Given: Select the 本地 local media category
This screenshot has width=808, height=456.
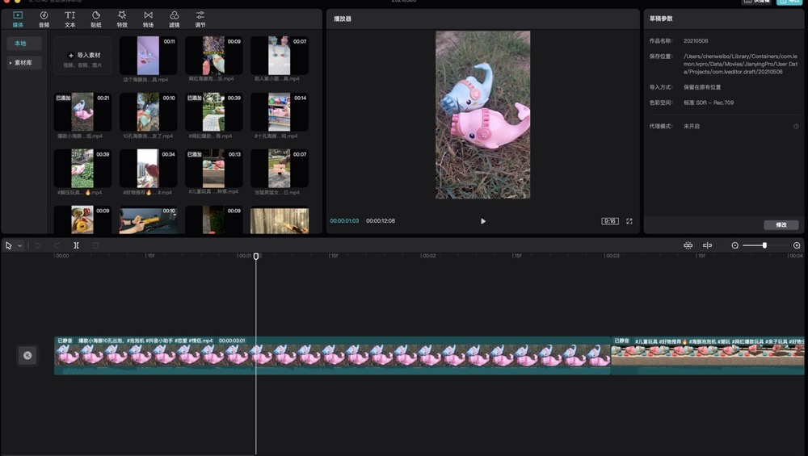Looking at the screenshot, I should pos(23,44).
